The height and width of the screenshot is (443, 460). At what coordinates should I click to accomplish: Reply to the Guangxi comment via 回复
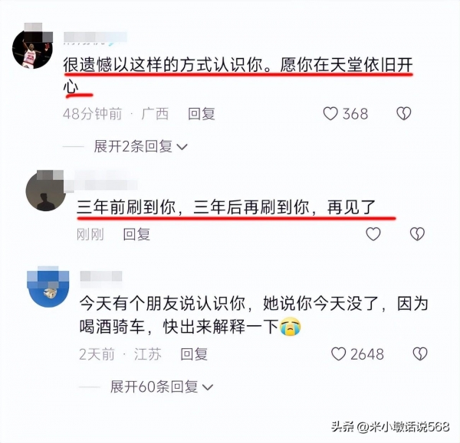(202, 114)
